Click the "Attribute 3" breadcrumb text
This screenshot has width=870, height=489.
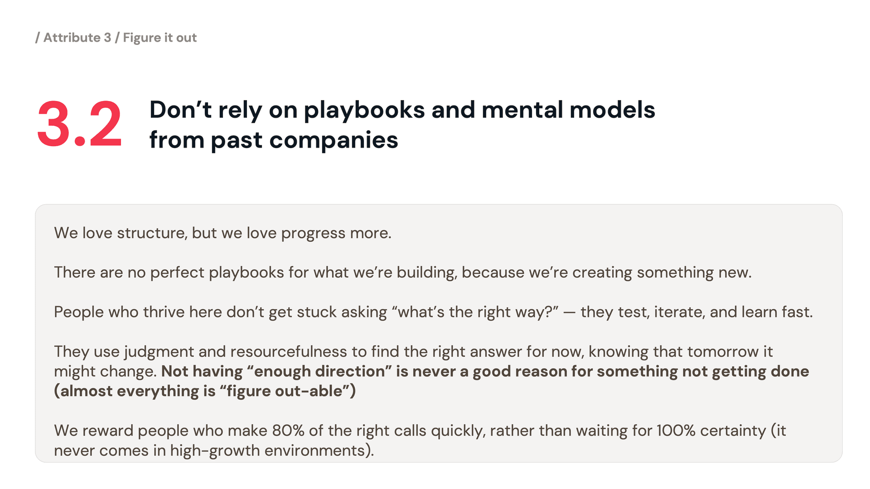tap(77, 38)
